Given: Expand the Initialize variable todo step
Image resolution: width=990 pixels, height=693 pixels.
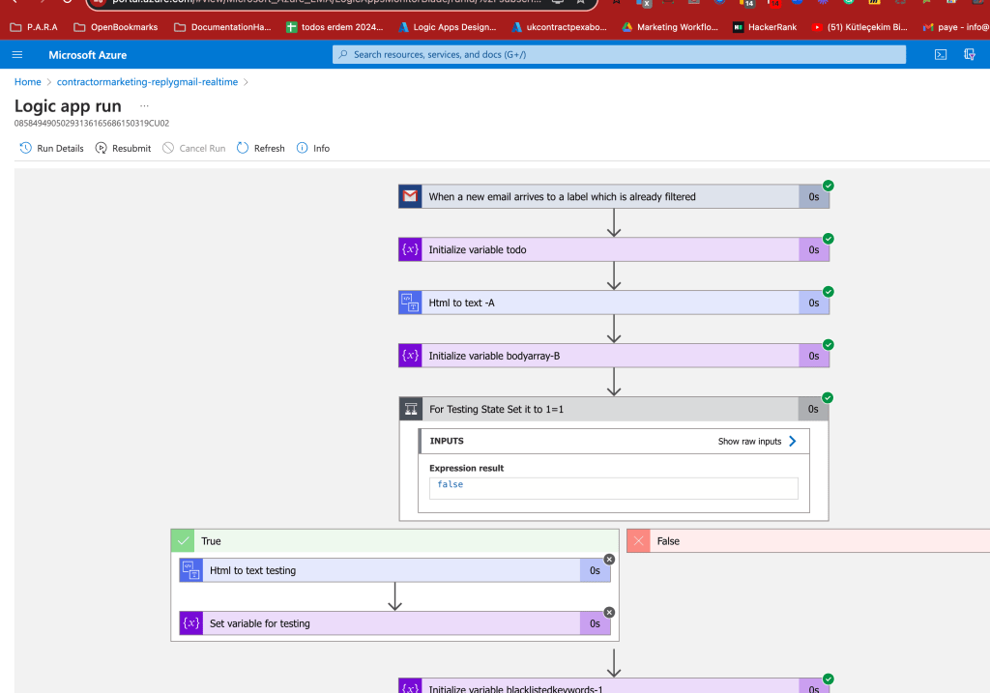Looking at the screenshot, I should tap(614, 249).
